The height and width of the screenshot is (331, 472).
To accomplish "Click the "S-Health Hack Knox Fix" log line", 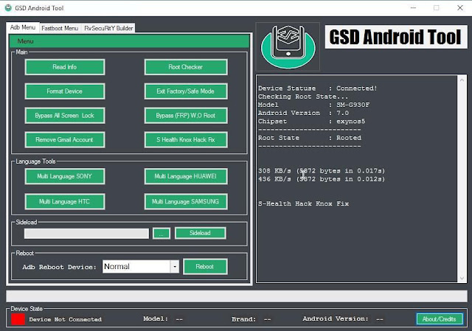I will tap(303, 203).
